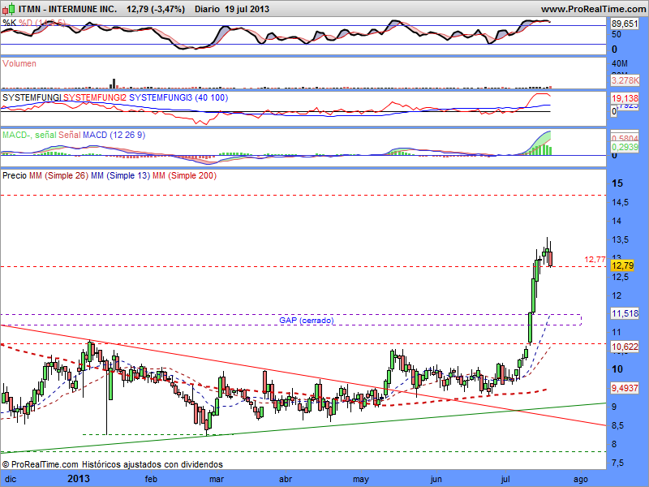Select the 10,622 red price label
649x487 pixels.
coord(623,347)
